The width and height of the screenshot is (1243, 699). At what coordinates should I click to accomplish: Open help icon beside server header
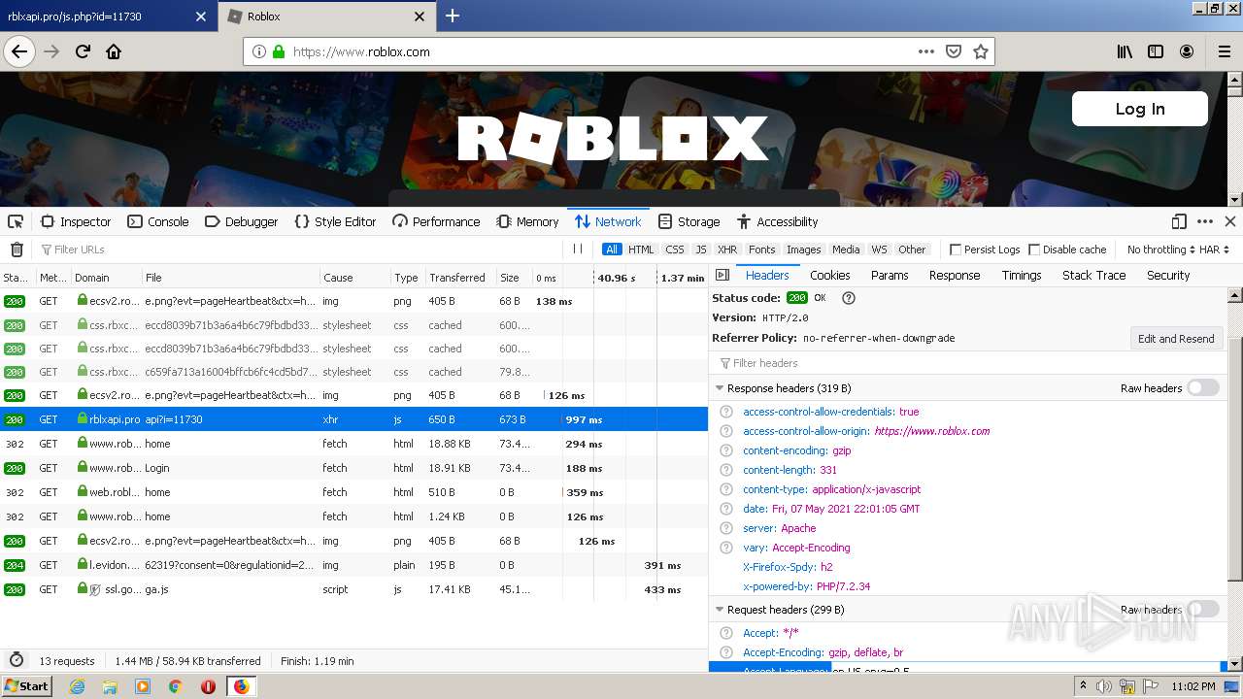[x=726, y=528]
